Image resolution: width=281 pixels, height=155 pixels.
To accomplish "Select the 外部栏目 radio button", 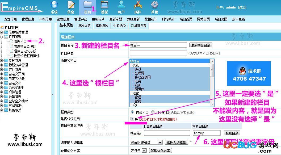I will (153, 112).
